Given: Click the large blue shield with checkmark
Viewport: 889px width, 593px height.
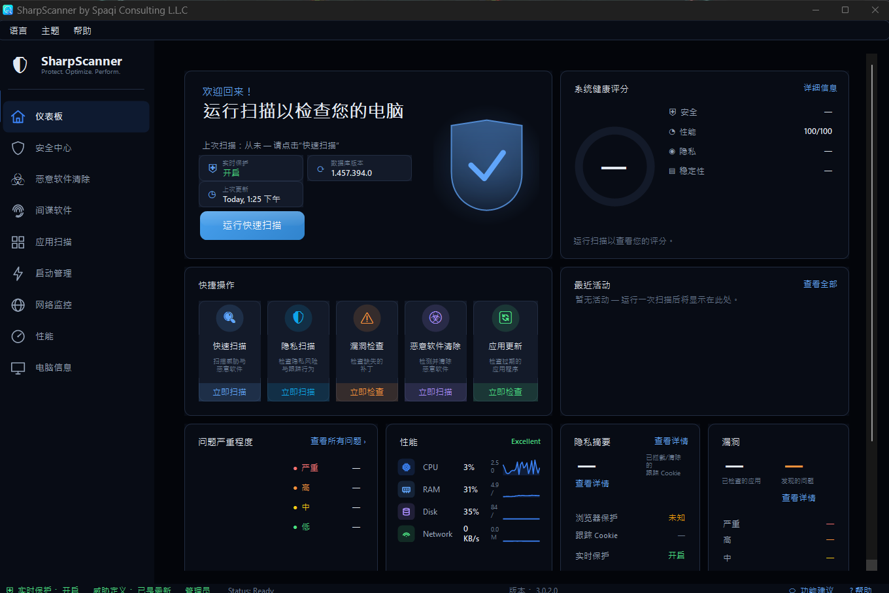Looking at the screenshot, I should pyautogui.click(x=487, y=165).
